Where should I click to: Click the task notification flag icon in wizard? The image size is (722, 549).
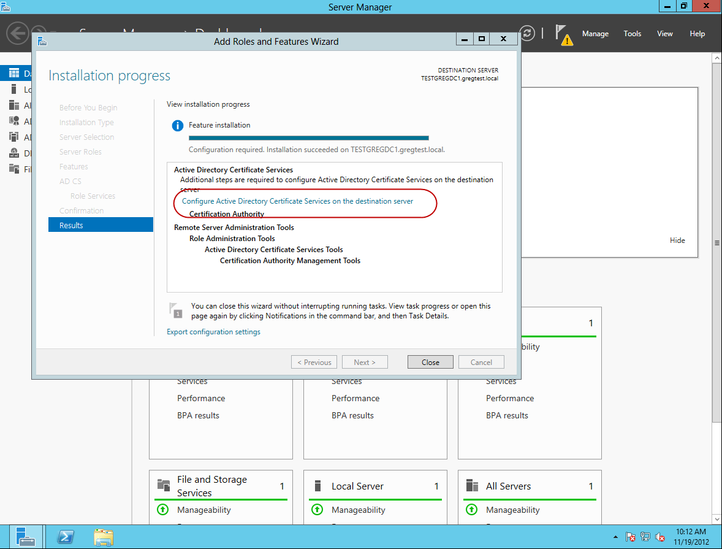[175, 310]
